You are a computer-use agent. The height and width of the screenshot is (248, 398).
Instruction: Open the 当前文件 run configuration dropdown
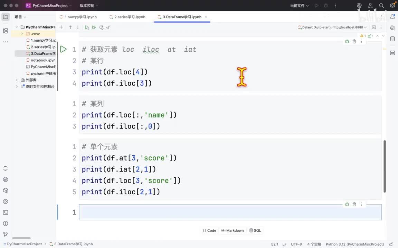pyautogui.click(x=299, y=6)
